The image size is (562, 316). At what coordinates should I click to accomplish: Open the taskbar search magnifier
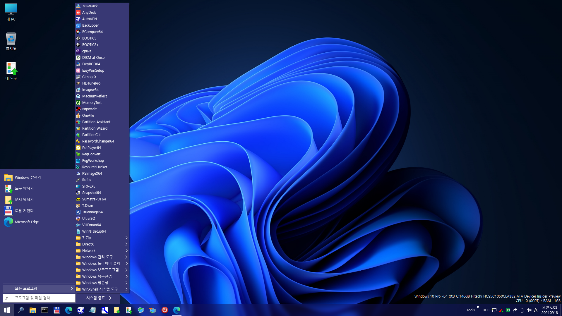click(x=20, y=310)
